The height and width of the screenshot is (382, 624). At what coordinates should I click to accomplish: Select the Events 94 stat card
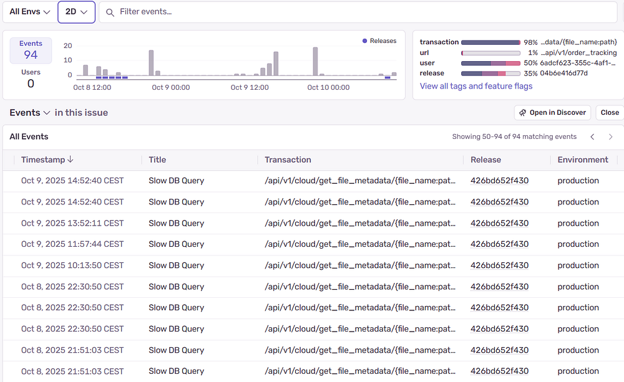click(31, 50)
